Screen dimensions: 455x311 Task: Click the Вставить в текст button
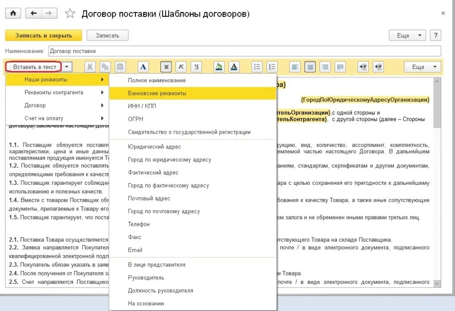pos(34,67)
